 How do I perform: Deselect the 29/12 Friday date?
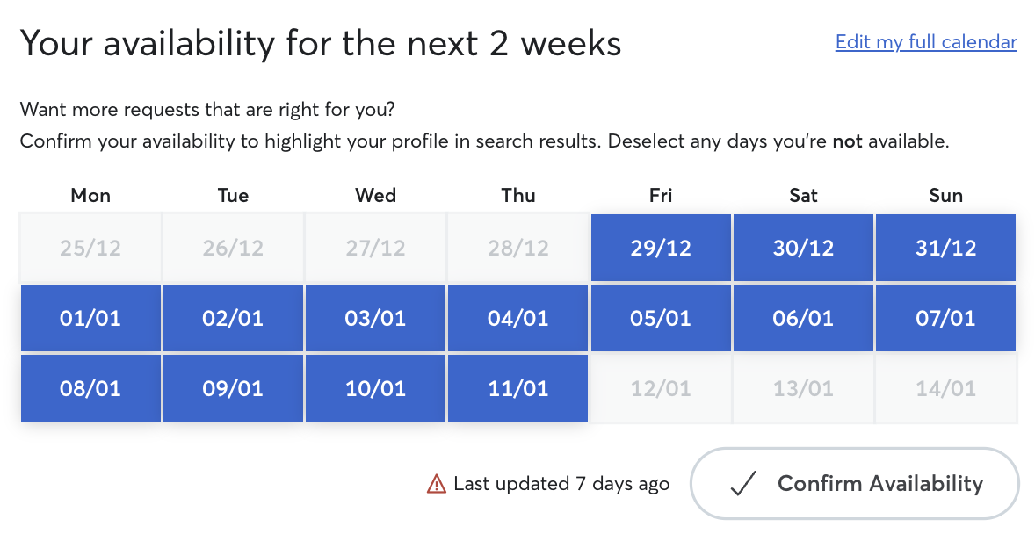tap(661, 248)
